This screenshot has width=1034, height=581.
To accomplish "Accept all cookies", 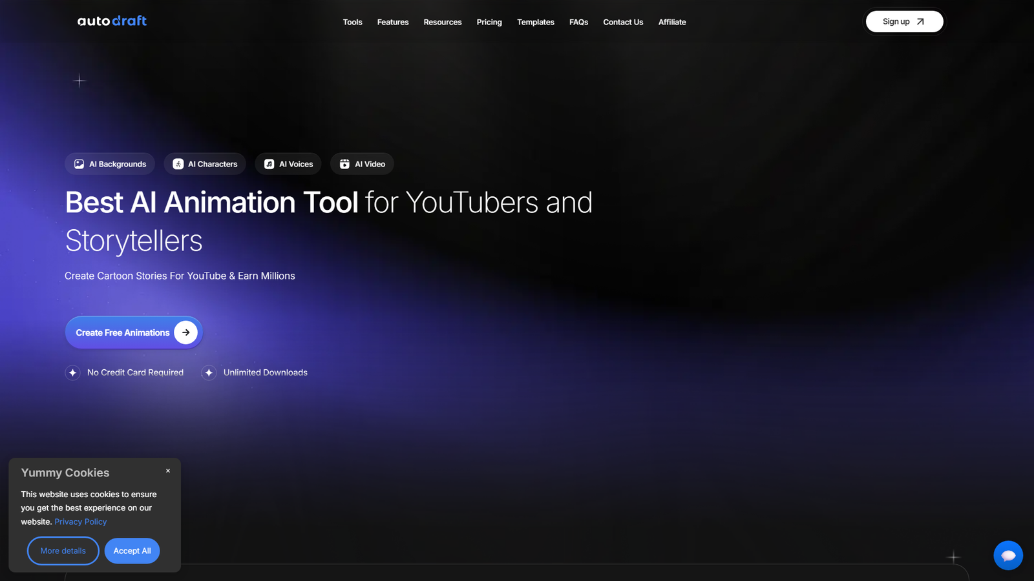I will pos(132,551).
